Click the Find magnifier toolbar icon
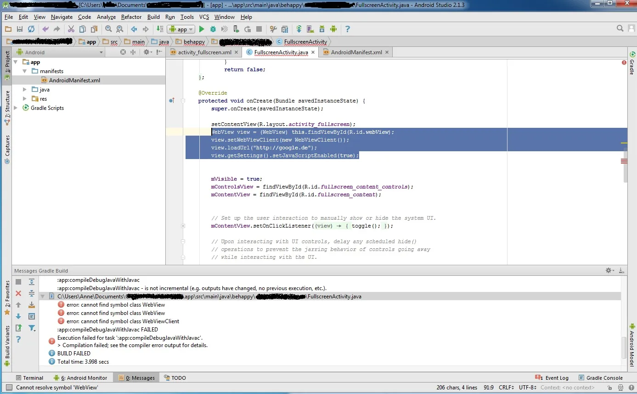This screenshot has height=394, width=637. pyautogui.click(x=108, y=29)
